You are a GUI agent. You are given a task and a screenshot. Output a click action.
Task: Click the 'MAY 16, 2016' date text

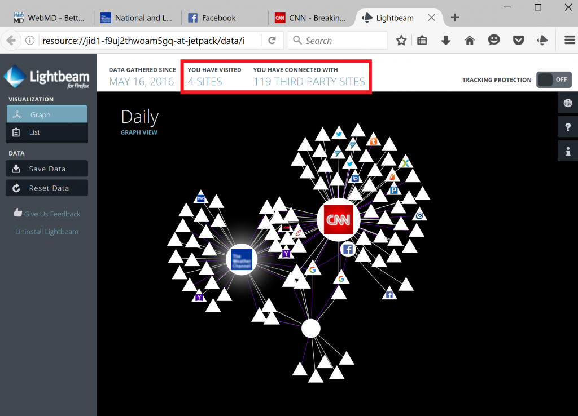[x=141, y=81]
